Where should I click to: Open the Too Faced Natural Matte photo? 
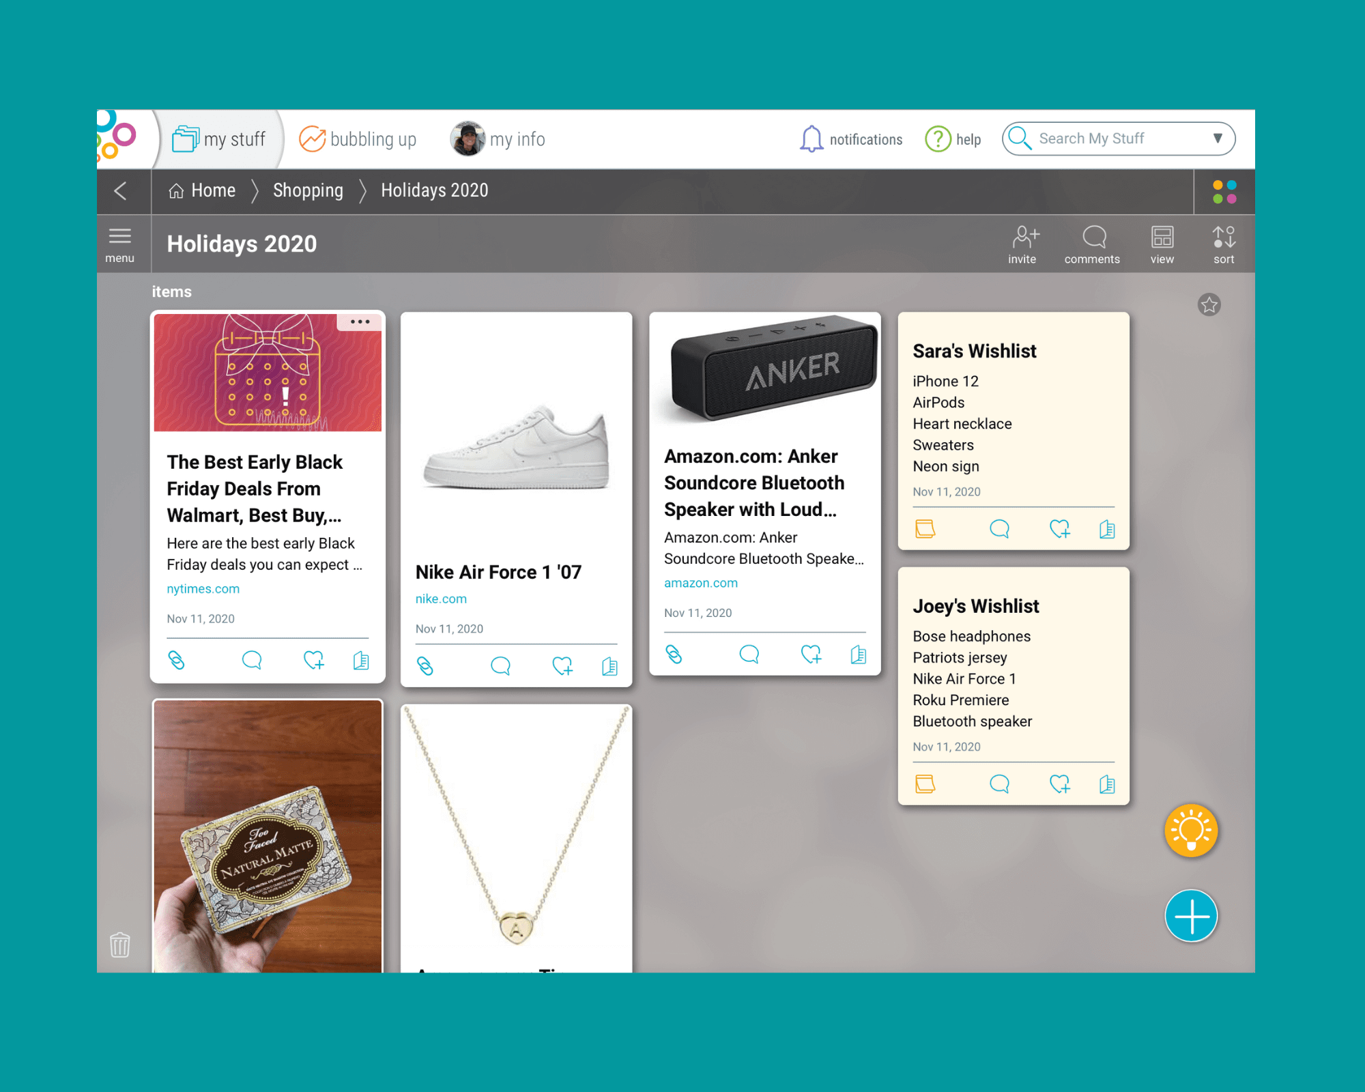click(268, 836)
